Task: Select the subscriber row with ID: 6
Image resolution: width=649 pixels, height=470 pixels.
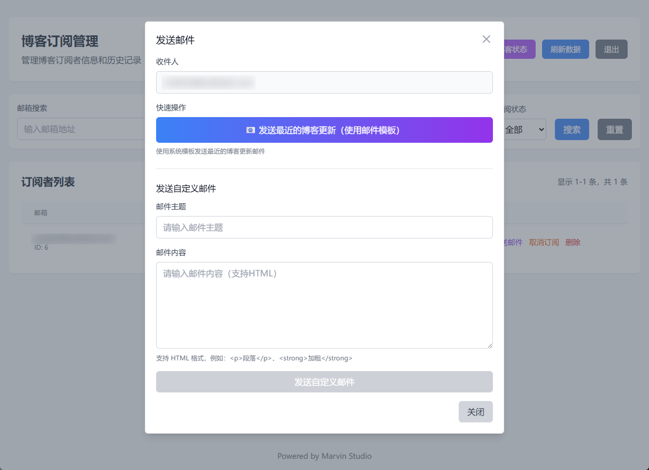Action: (75, 242)
